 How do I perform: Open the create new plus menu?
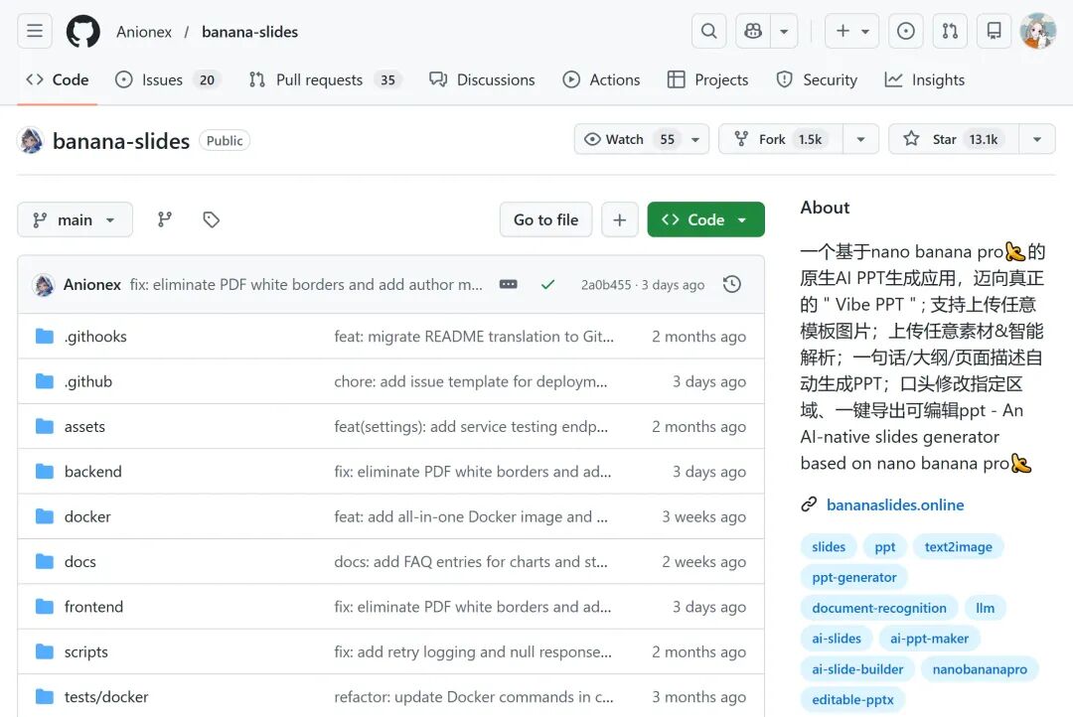(x=852, y=32)
